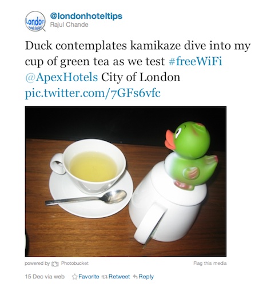Open the Photobucket text link
This screenshot has height=287, width=263.
75,264
